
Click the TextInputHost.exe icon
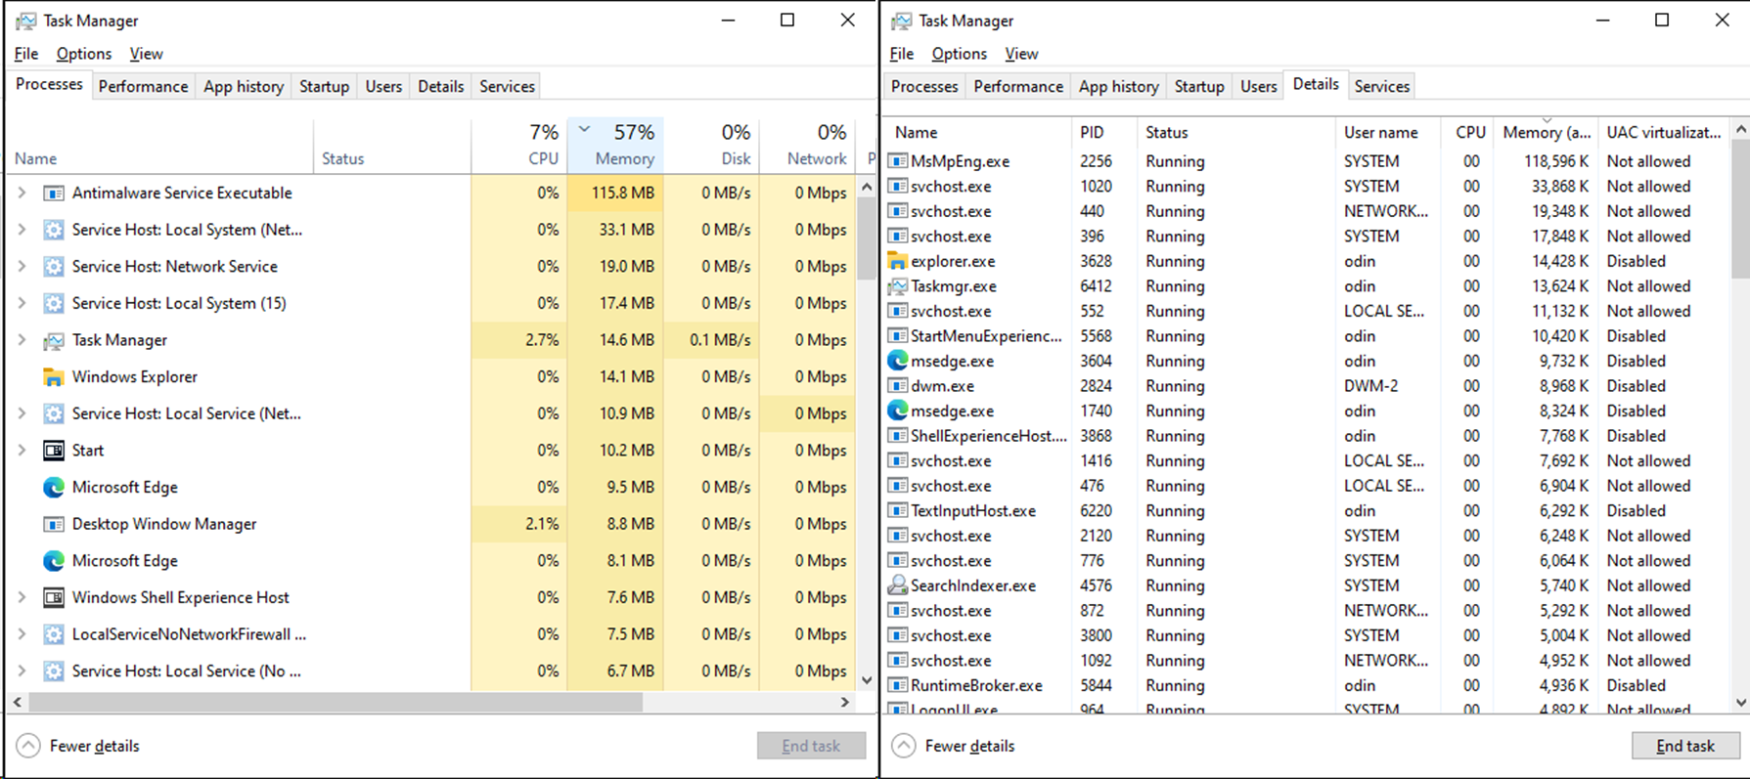point(897,511)
